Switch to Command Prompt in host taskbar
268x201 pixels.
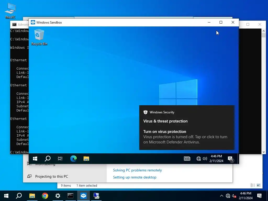tap(70, 196)
